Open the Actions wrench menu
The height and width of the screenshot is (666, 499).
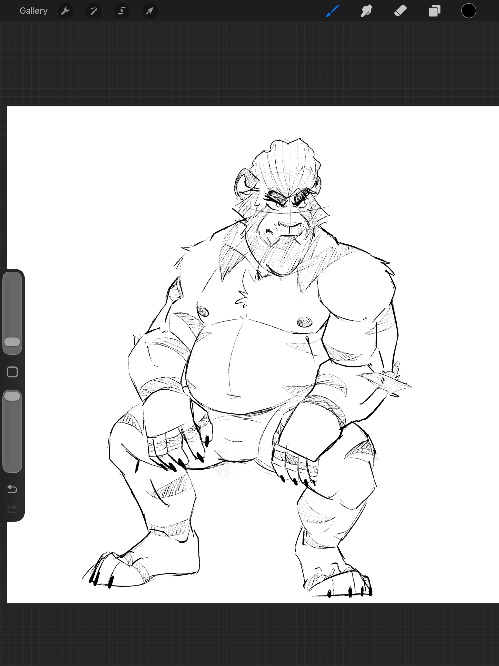pyautogui.click(x=65, y=11)
